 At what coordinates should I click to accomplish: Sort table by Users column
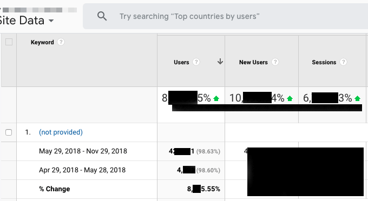181,62
